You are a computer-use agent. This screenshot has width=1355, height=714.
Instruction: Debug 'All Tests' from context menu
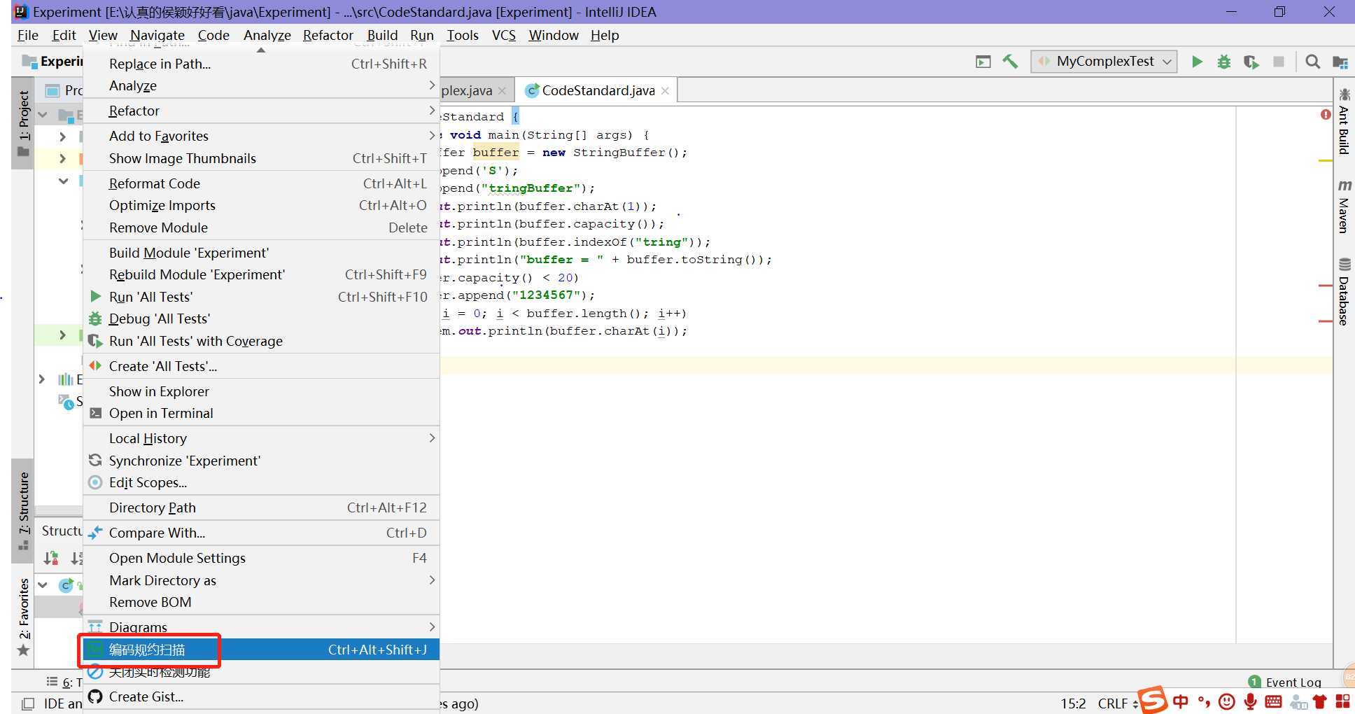[261, 318]
